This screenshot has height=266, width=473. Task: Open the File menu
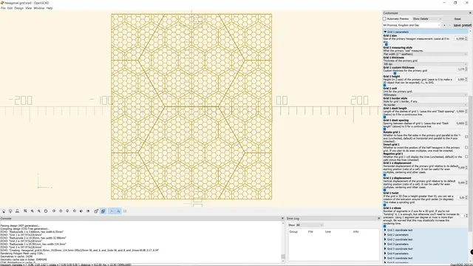pos(3,8)
